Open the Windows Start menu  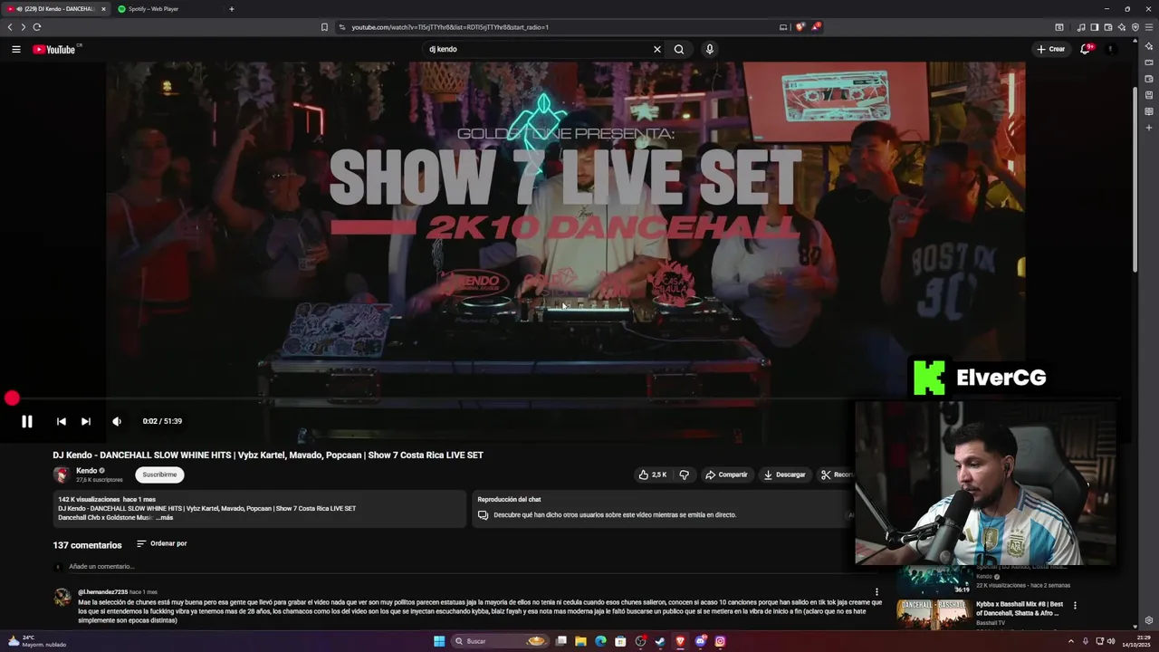pyautogui.click(x=439, y=641)
